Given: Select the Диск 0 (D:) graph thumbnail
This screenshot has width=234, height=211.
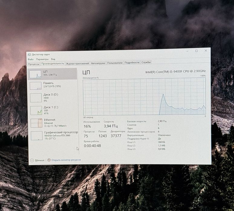Looking at the screenshot, I should click(x=36, y=98).
